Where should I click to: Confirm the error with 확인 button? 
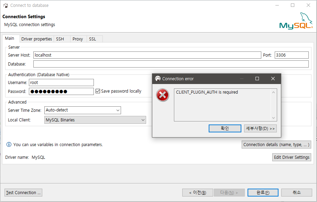click(225, 128)
